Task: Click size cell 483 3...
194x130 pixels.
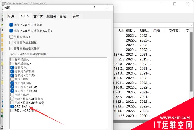Action: click(x=119, y=69)
